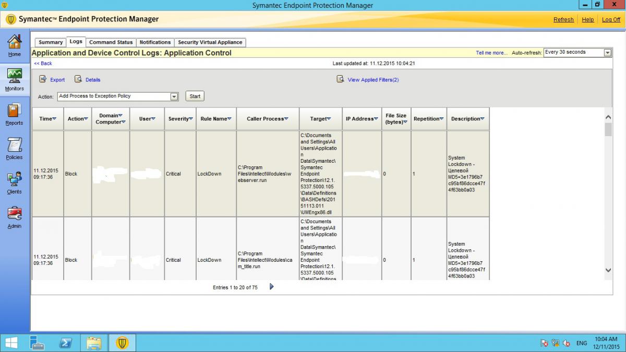This screenshot has height=352, width=626.
Task: Click the table scrollbar up arrow
Action: pos(608,117)
